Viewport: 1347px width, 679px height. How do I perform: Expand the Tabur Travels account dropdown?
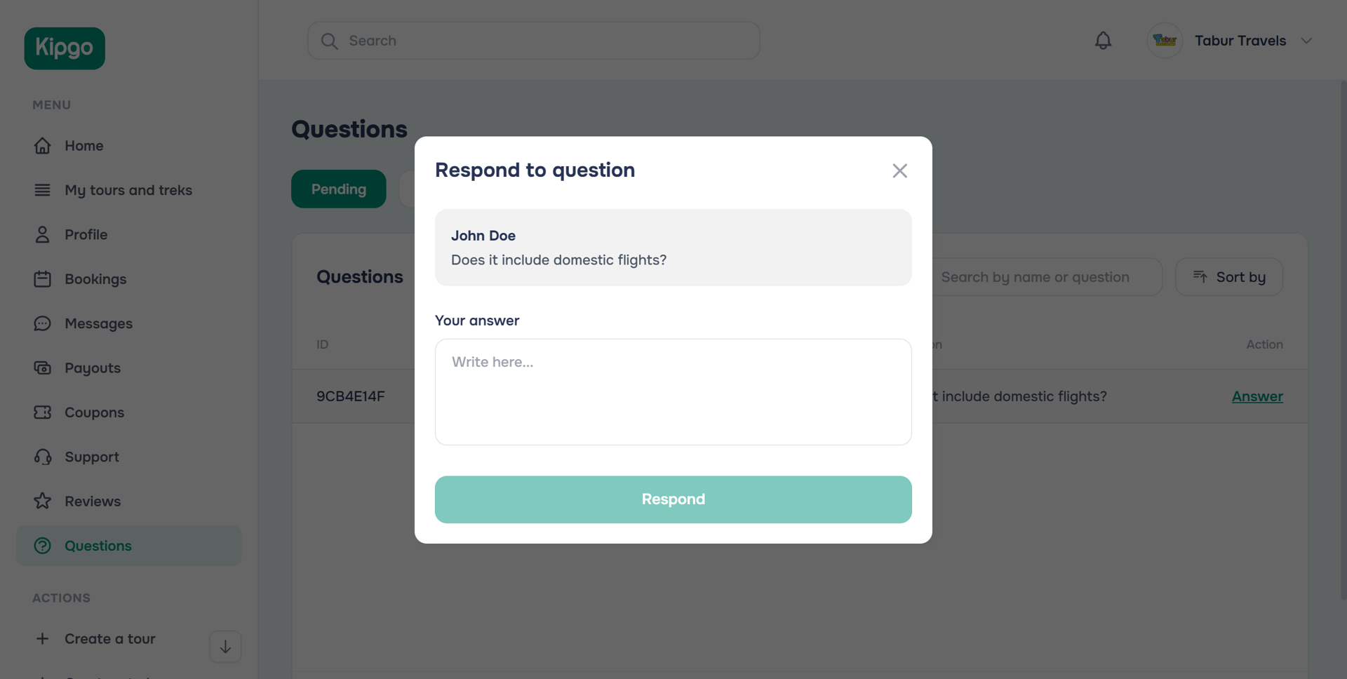click(1307, 40)
